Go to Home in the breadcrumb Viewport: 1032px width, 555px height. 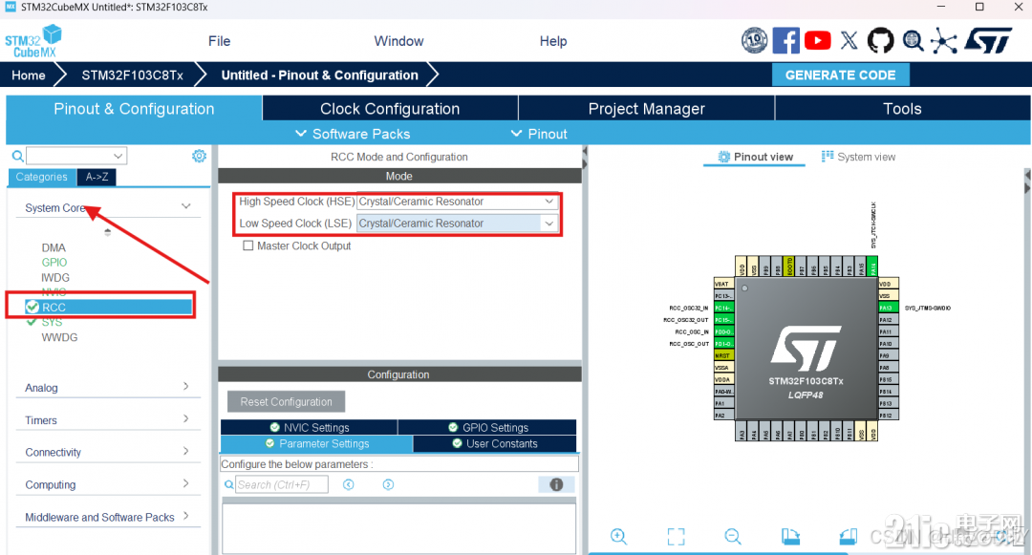coord(29,75)
